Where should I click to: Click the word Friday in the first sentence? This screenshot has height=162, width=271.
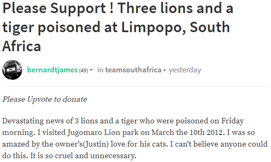click(232, 121)
